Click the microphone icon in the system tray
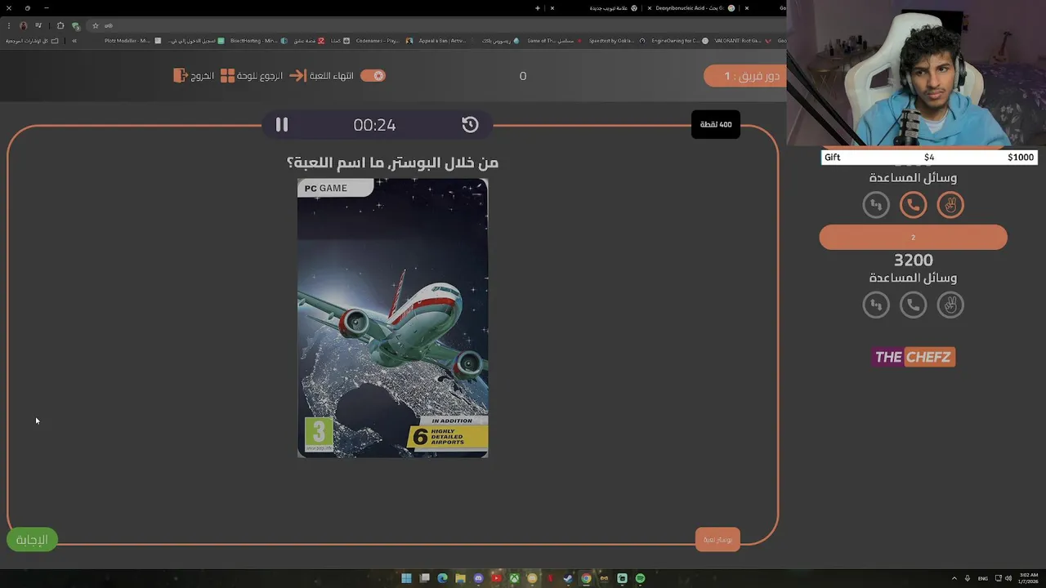This screenshot has width=1046, height=588. point(968,578)
